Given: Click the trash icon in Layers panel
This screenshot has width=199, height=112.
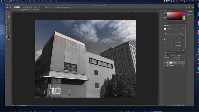Looking at the screenshot, I should (x=183, y=105).
